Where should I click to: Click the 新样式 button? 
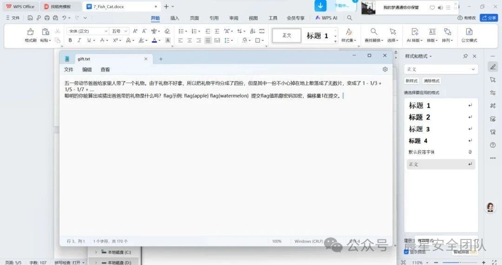412,81
